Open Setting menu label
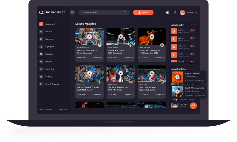The image size is (237, 142). point(48,77)
